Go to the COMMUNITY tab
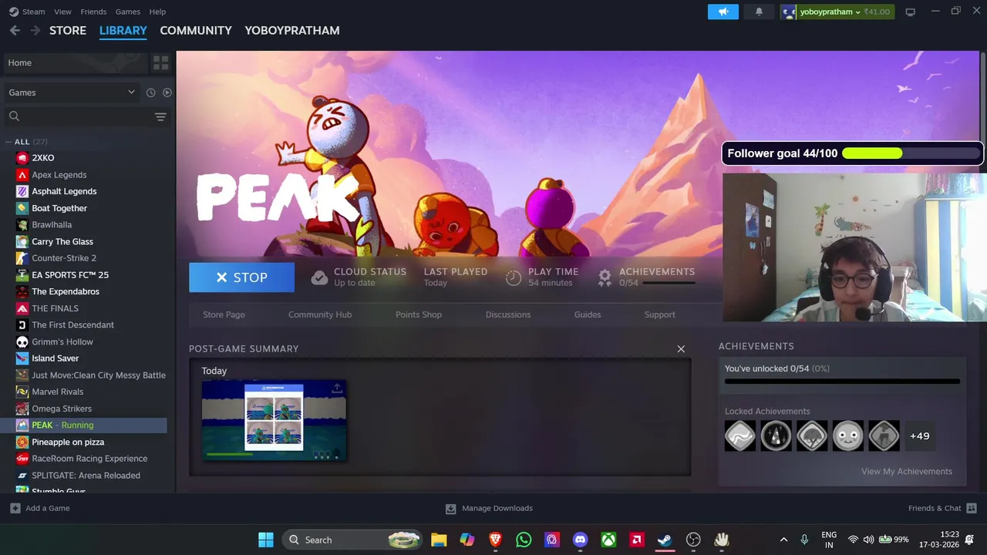This screenshot has width=987, height=555. [x=196, y=30]
